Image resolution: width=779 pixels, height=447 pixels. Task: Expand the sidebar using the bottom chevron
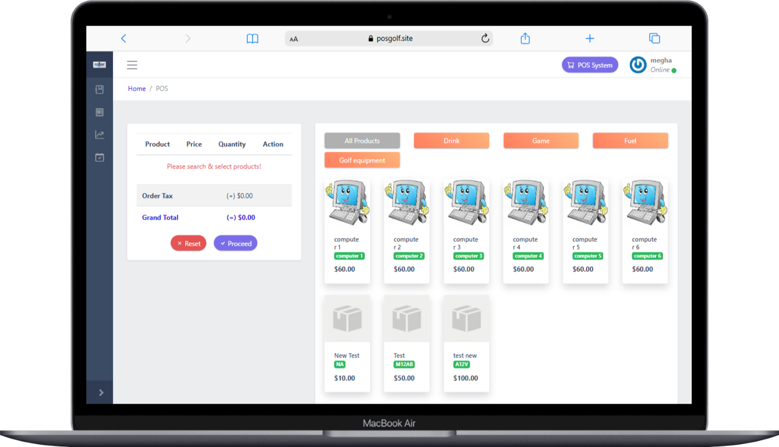point(101,393)
